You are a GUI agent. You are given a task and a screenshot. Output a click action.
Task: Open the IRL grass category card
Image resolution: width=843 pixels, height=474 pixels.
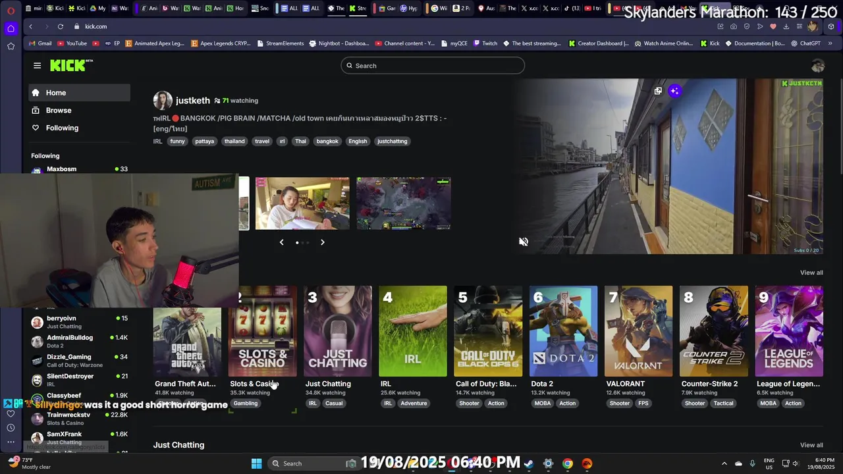413,331
